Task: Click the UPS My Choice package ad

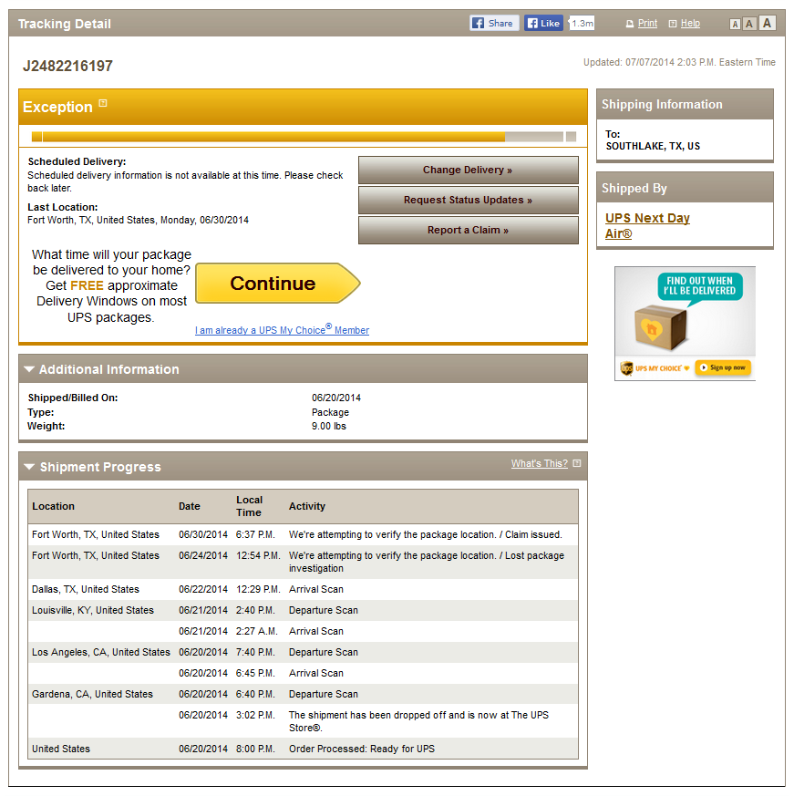Action: (x=685, y=324)
